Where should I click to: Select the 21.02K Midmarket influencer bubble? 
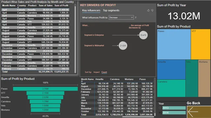pyautogui.click(x=123, y=46)
